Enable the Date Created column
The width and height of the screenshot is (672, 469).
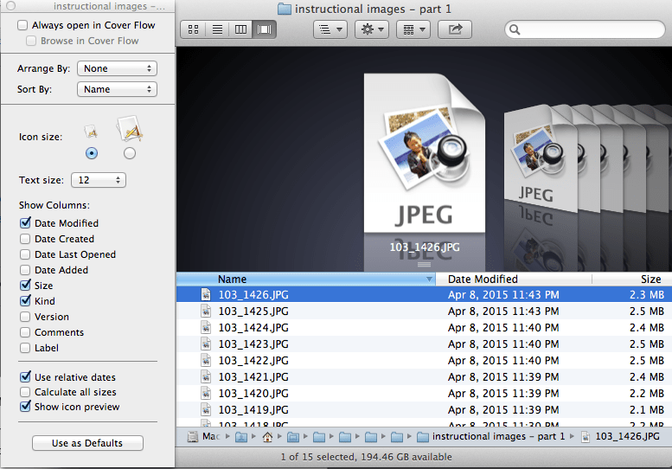[25, 239]
